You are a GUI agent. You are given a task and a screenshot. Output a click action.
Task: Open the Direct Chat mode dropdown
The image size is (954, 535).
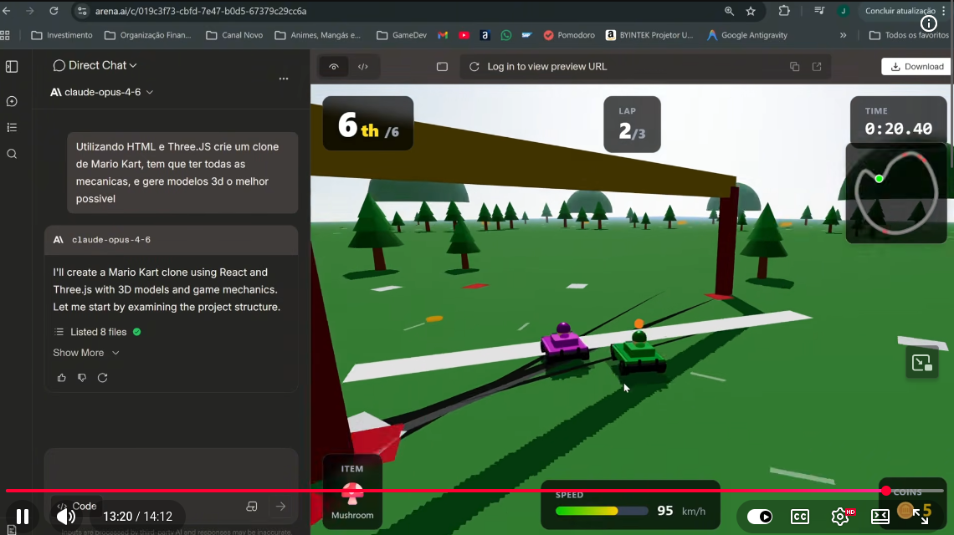tap(95, 65)
